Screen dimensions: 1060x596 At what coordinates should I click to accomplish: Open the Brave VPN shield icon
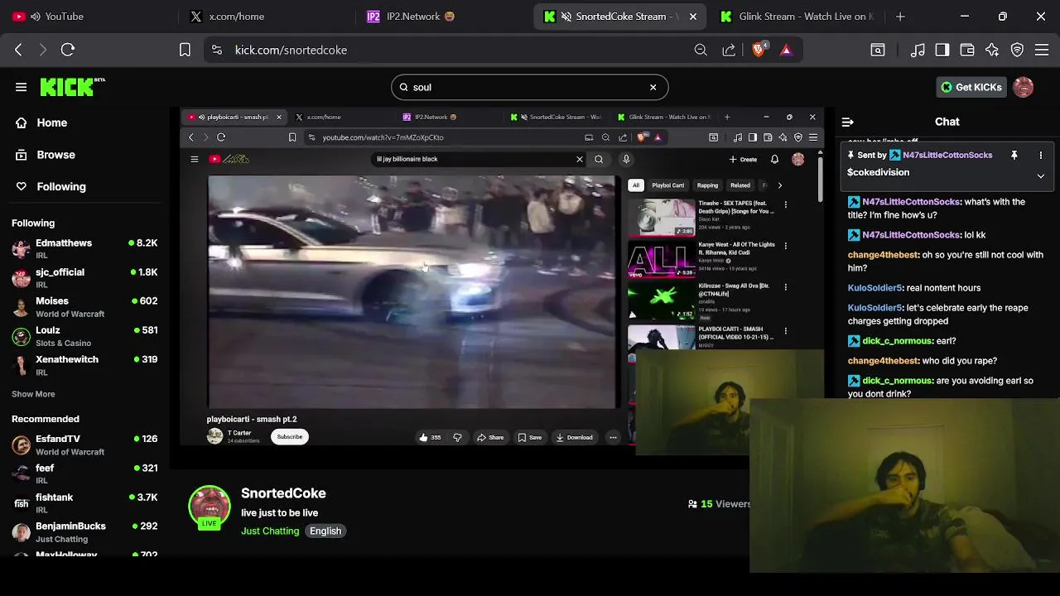[1017, 50]
